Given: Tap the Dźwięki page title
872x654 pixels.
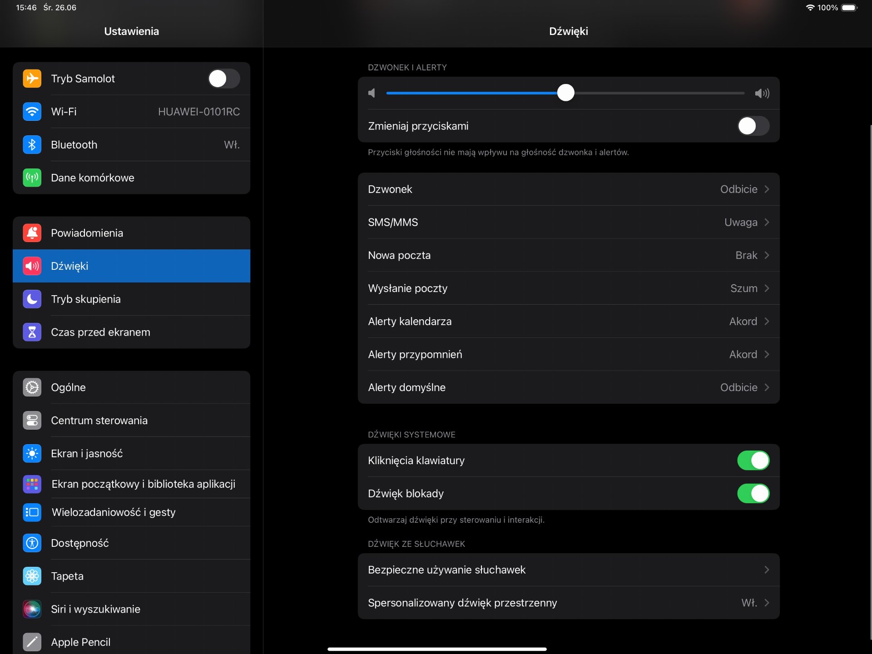Looking at the screenshot, I should coord(569,31).
